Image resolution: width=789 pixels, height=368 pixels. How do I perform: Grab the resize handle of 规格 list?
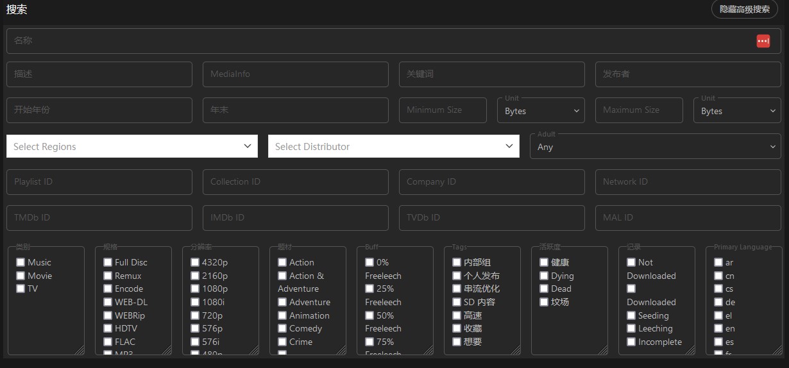[x=167, y=351]
